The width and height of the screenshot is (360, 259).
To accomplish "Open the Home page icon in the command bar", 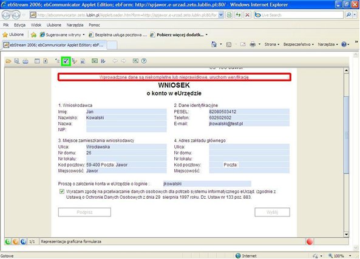I will point(214,44).
